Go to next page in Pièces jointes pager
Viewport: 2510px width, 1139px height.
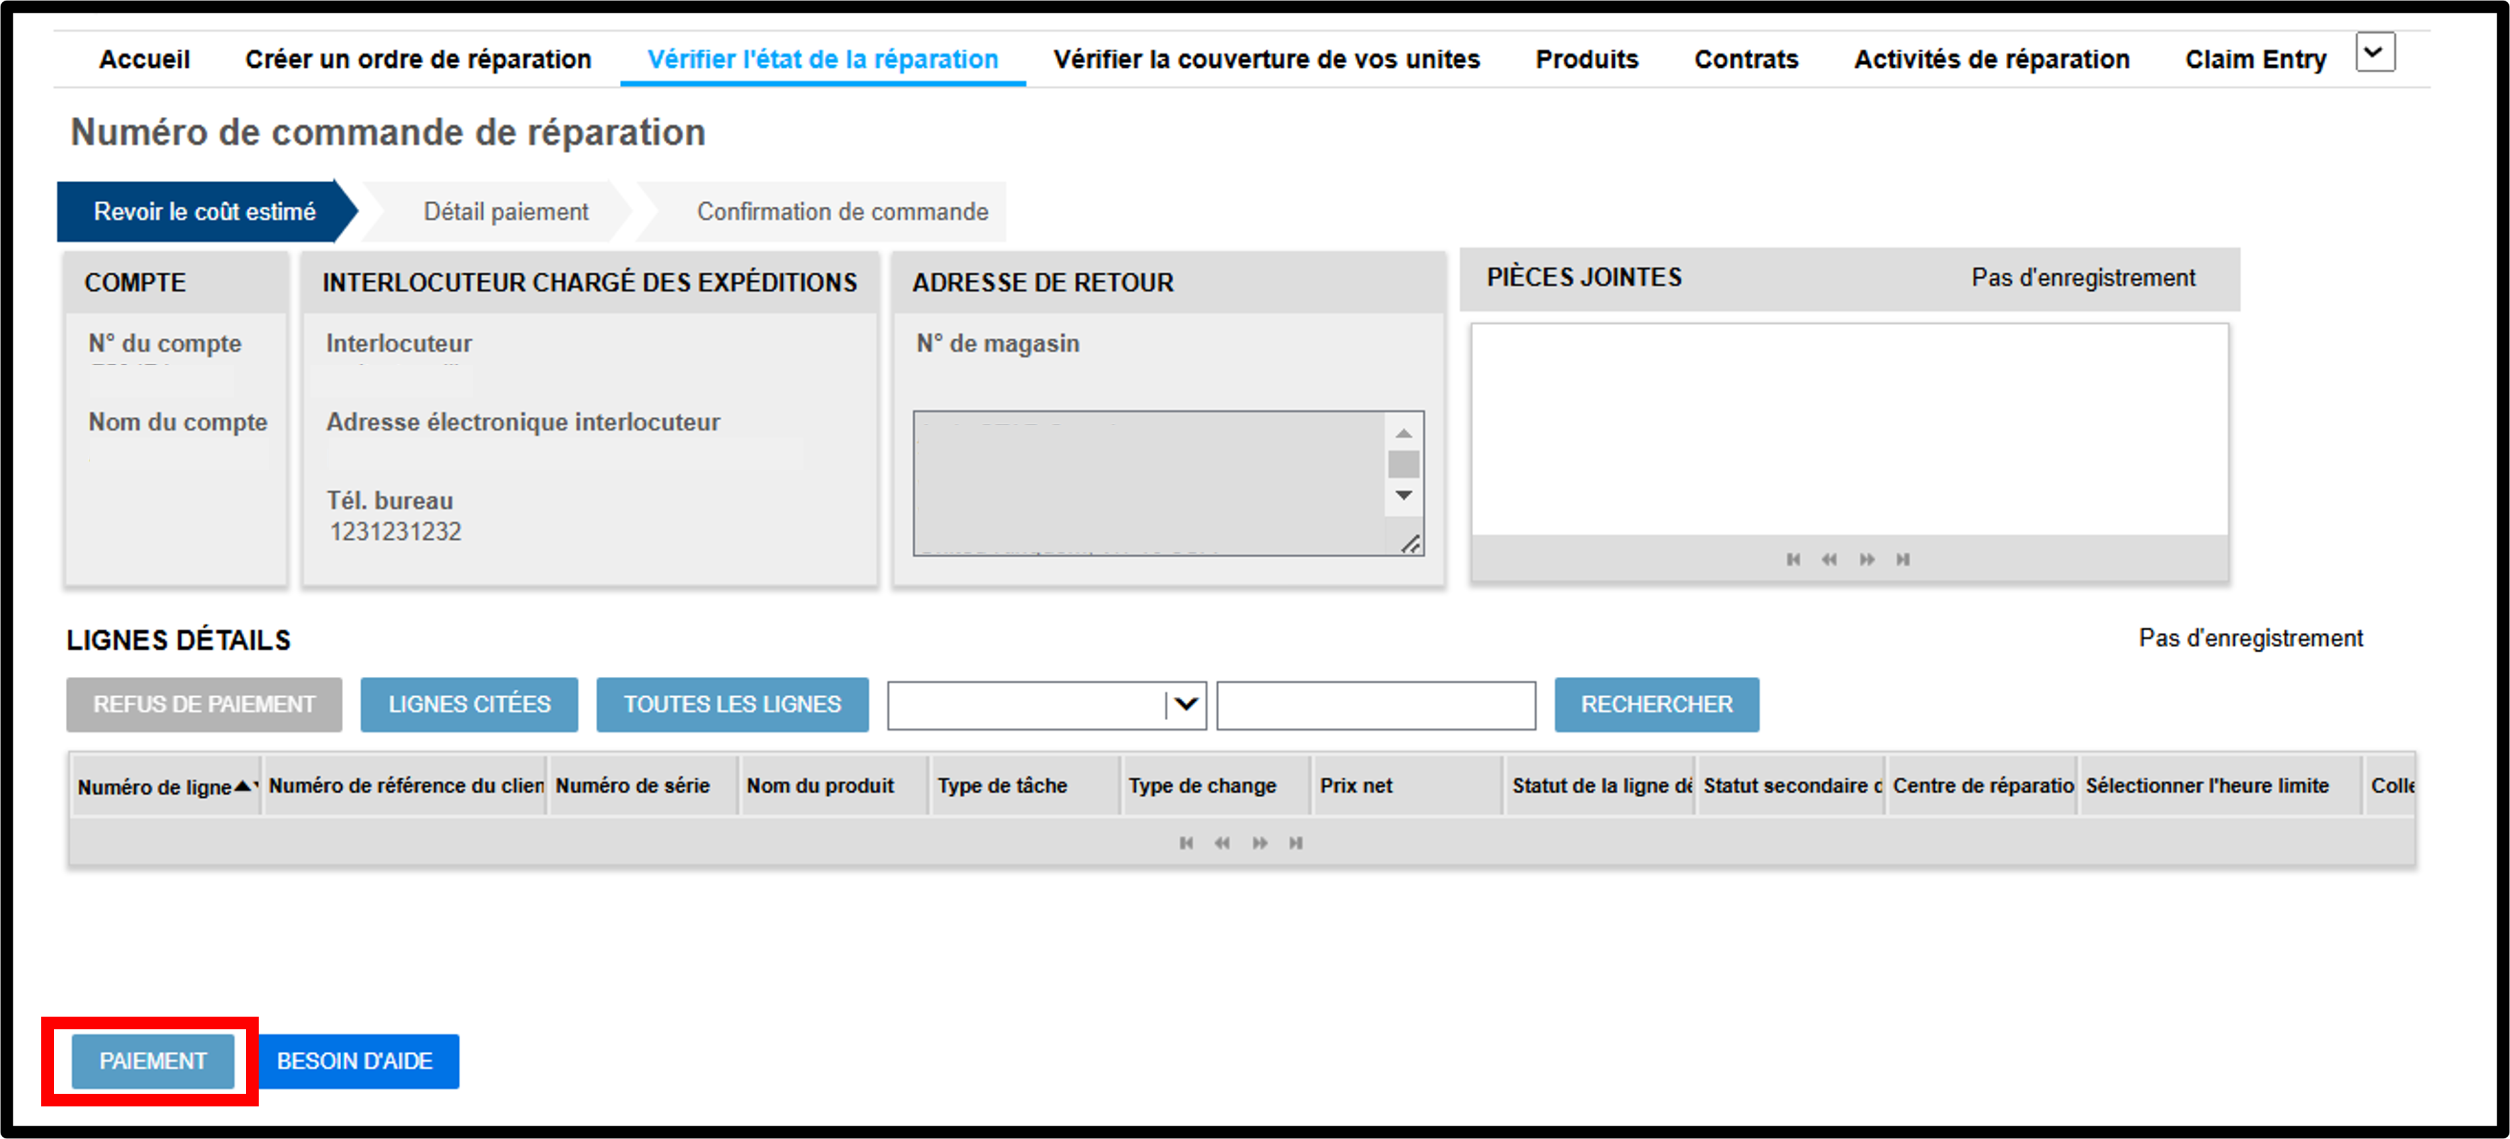1867,559
